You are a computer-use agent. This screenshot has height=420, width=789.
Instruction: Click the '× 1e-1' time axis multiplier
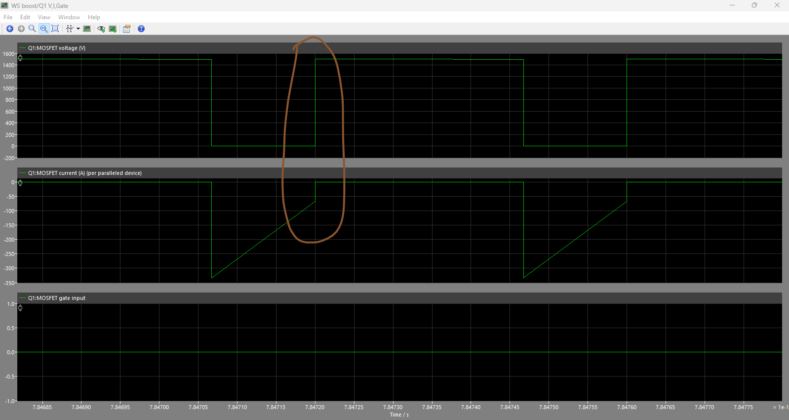pos(781,407)
